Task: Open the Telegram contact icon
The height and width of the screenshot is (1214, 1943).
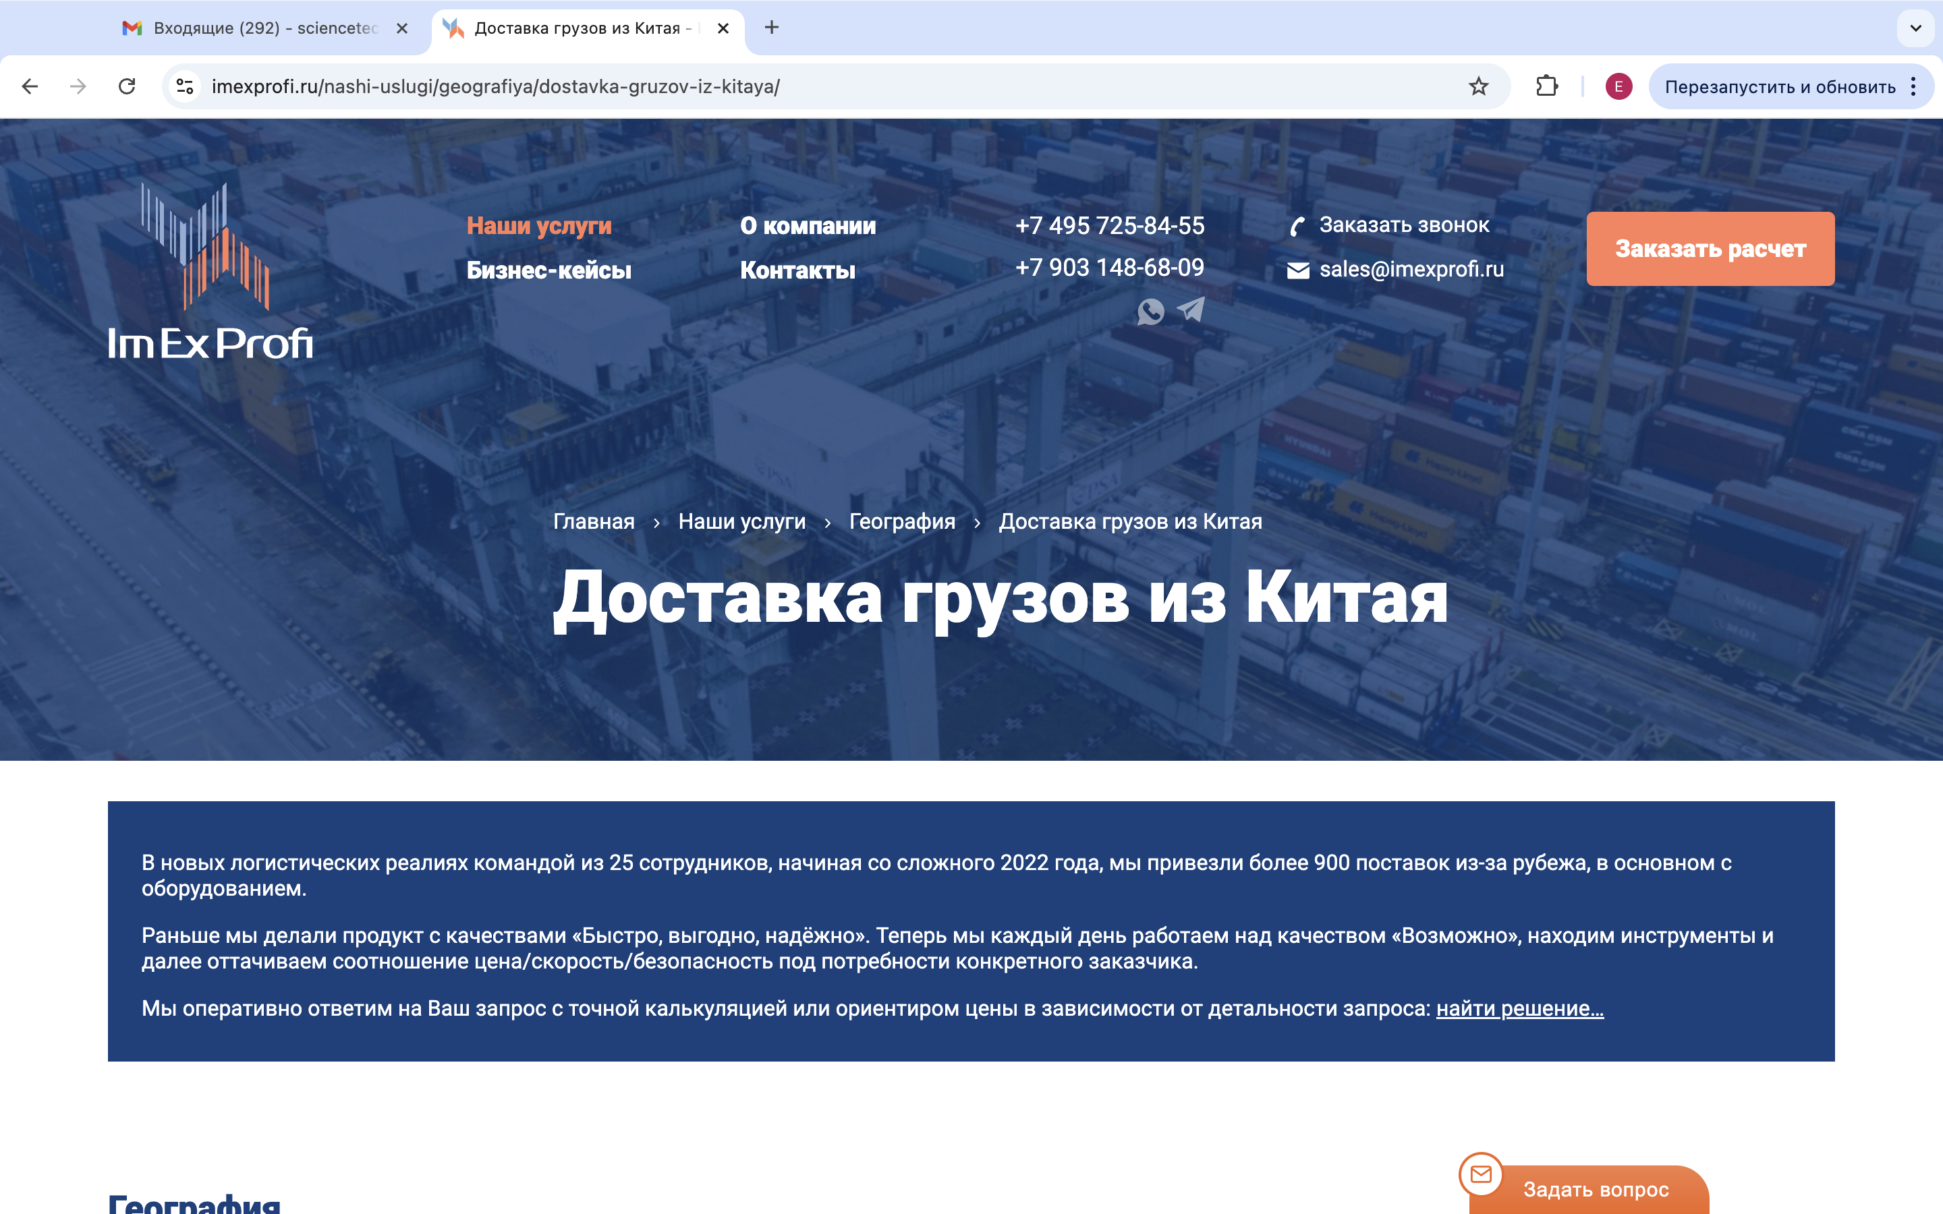Action: 1191,309
